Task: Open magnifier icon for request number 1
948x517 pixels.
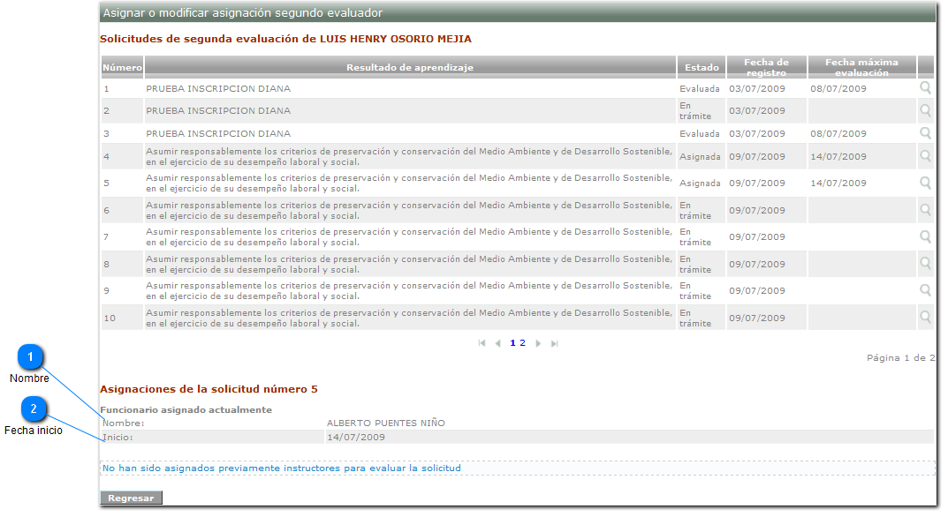Action: click(925, 88)
